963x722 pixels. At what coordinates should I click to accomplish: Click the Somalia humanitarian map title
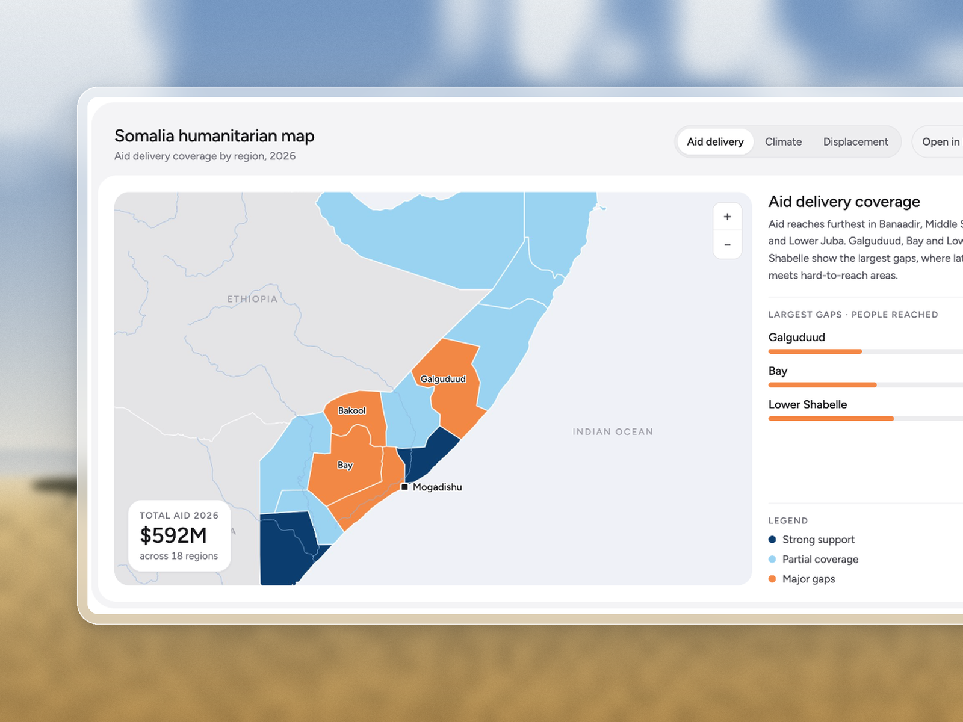coord(214,136)
